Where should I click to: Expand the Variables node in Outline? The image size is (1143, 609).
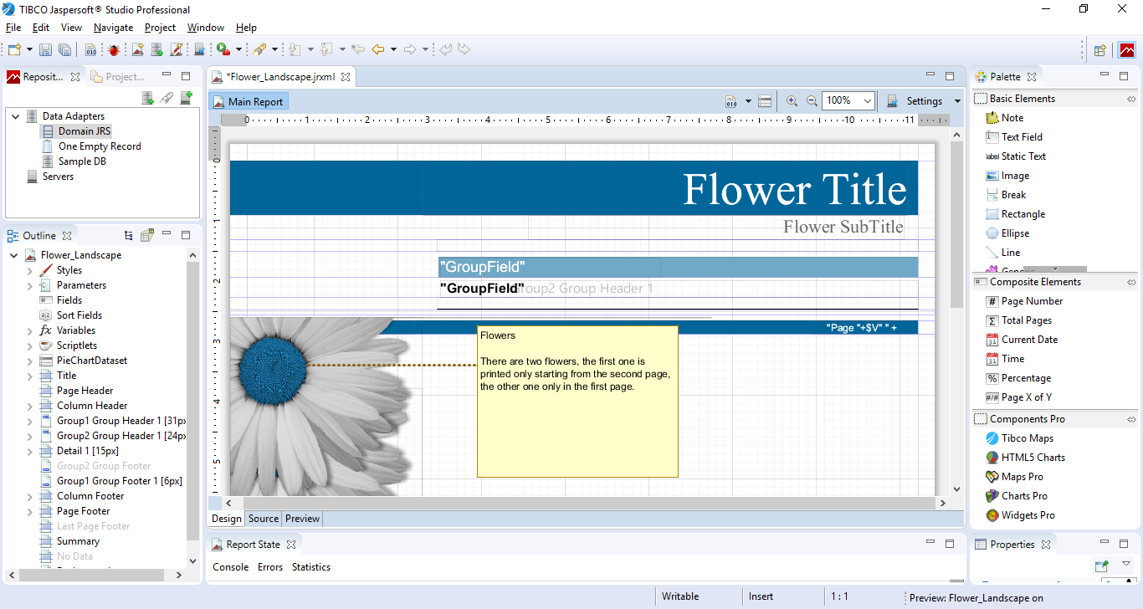click(x=30, y=330)
